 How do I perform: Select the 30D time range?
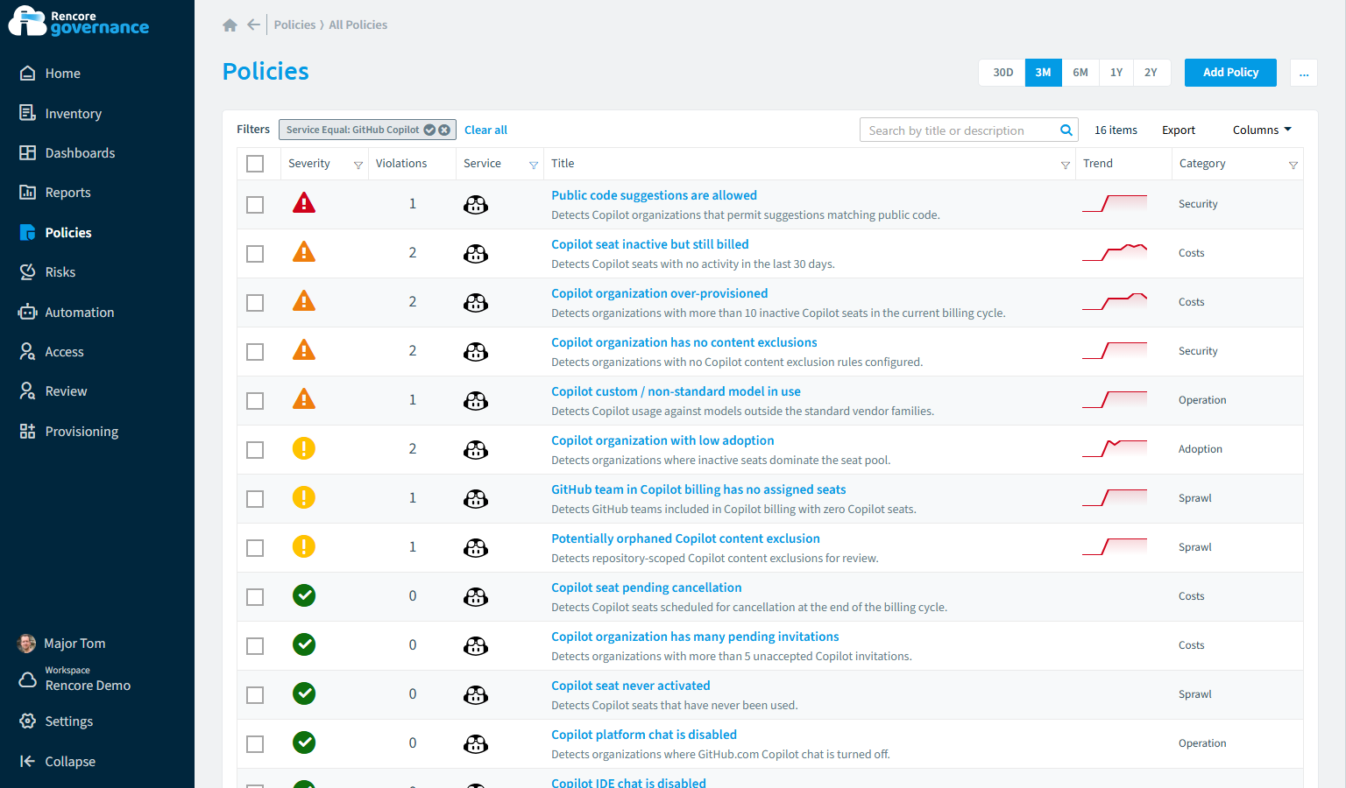click(x=1002, y=73)
